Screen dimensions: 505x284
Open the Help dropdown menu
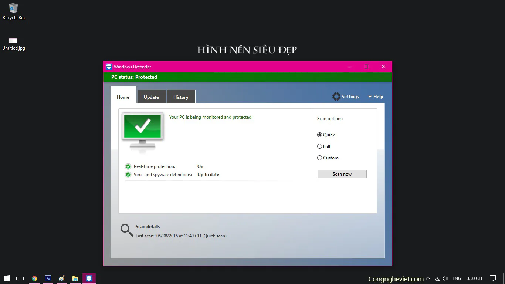click(x=376, y=97)
